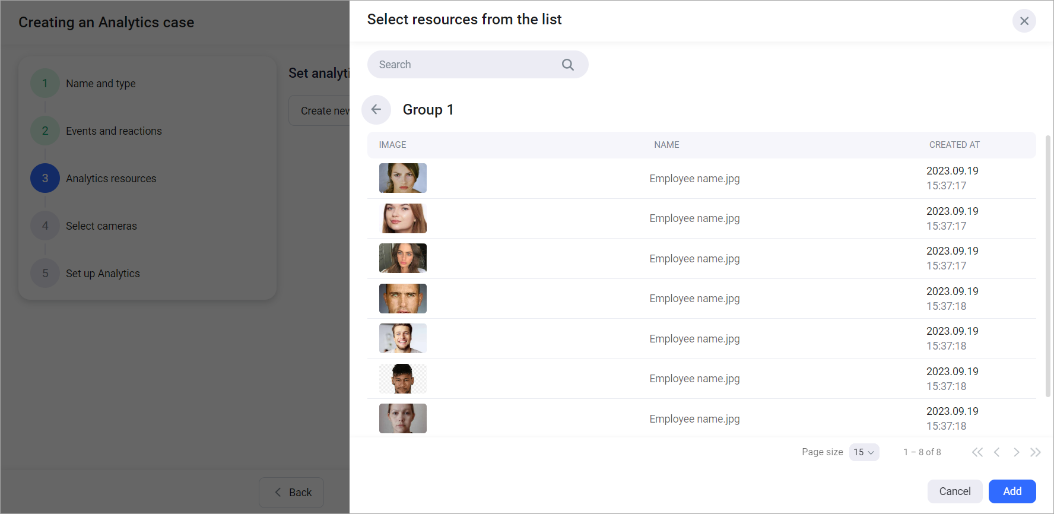Close the resource selection panel

point(1024,21)
